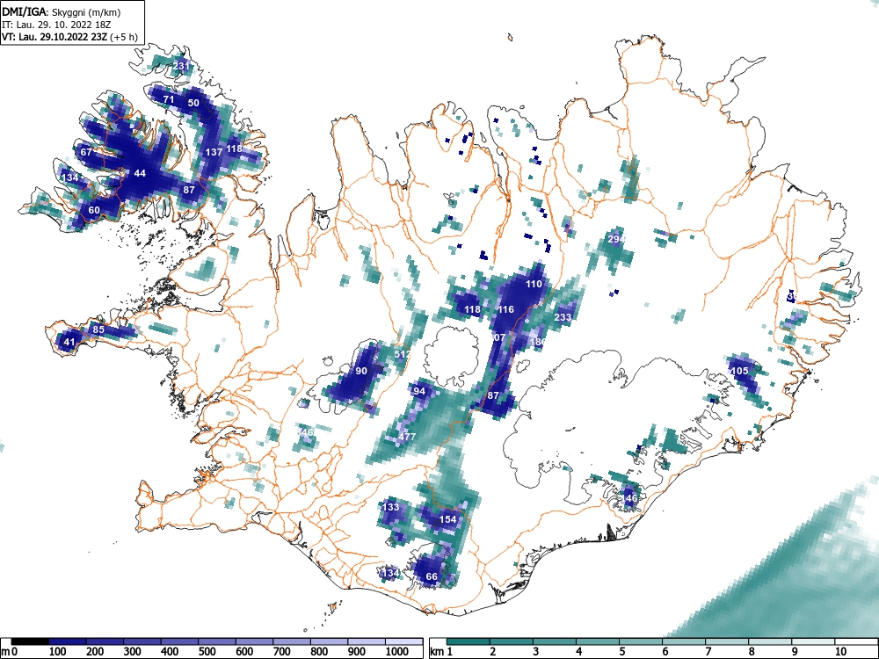
Task: Select the pale 9–10 km legend swatch
Action: click(x=813, y=641)
